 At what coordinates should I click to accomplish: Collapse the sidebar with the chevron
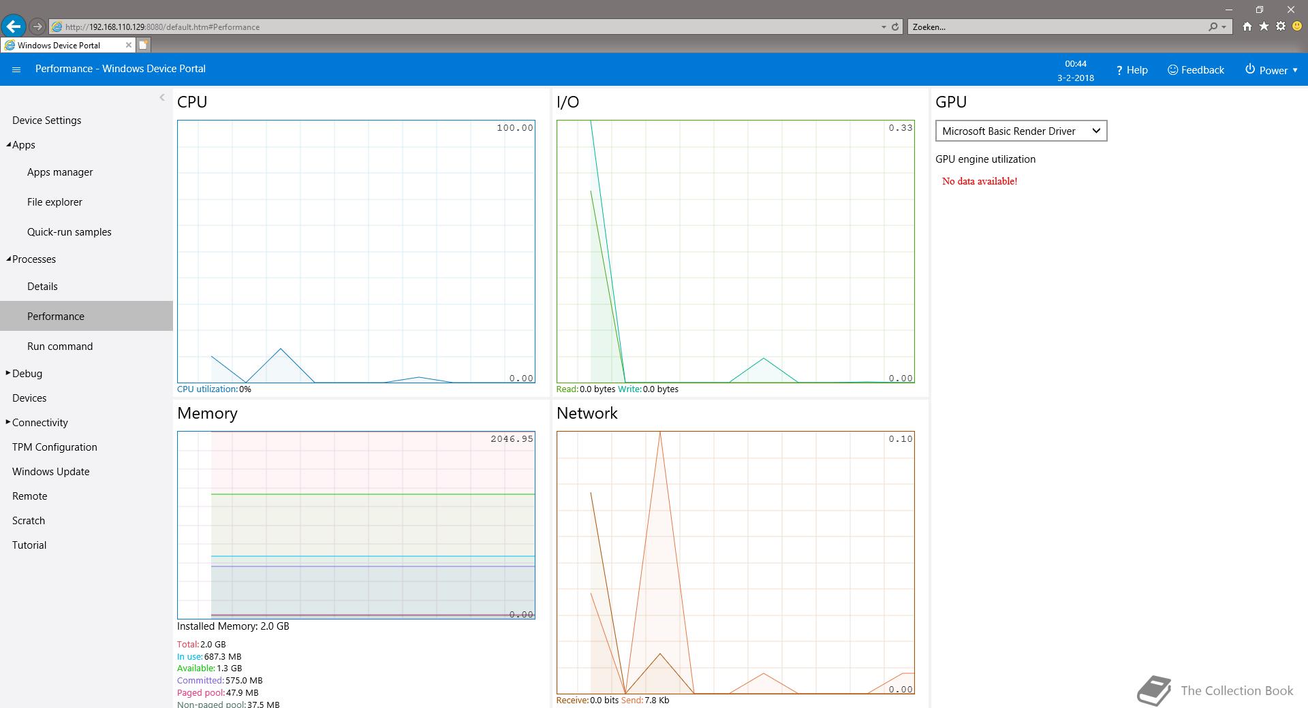tap(162, 97)
